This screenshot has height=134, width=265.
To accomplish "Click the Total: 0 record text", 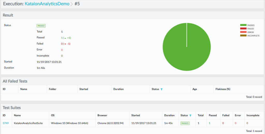I will click(x=254, y=97).
